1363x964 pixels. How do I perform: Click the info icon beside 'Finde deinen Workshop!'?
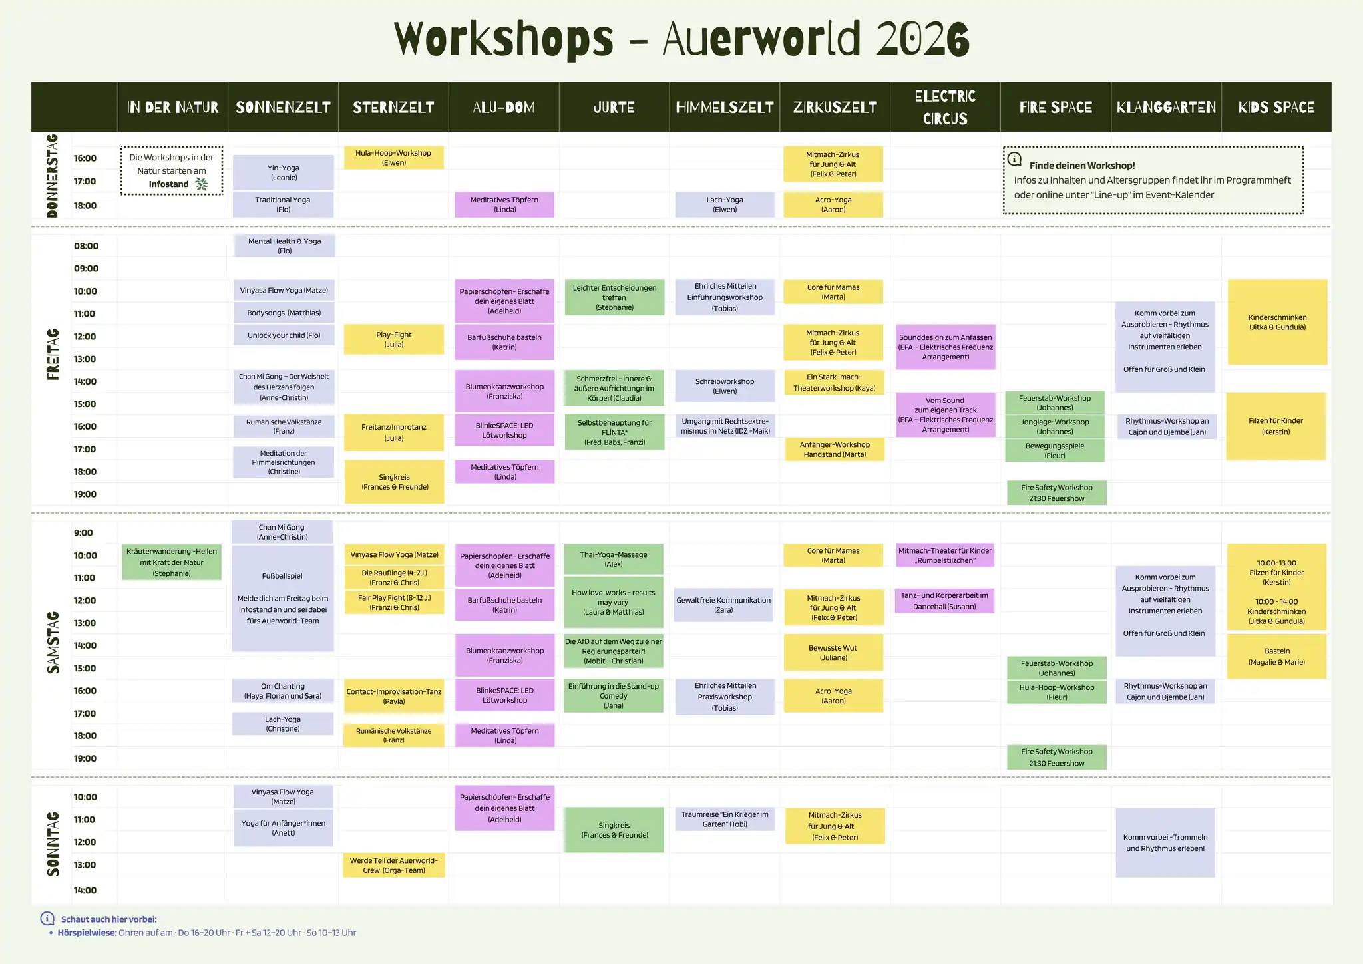pyautogui.click(x=1014, y=159)
